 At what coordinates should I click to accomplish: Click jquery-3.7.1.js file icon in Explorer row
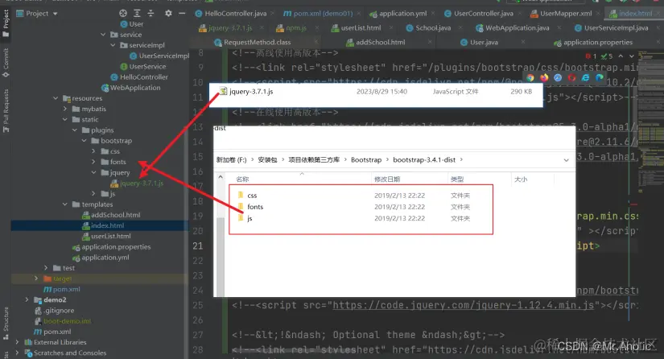(223, 91)
